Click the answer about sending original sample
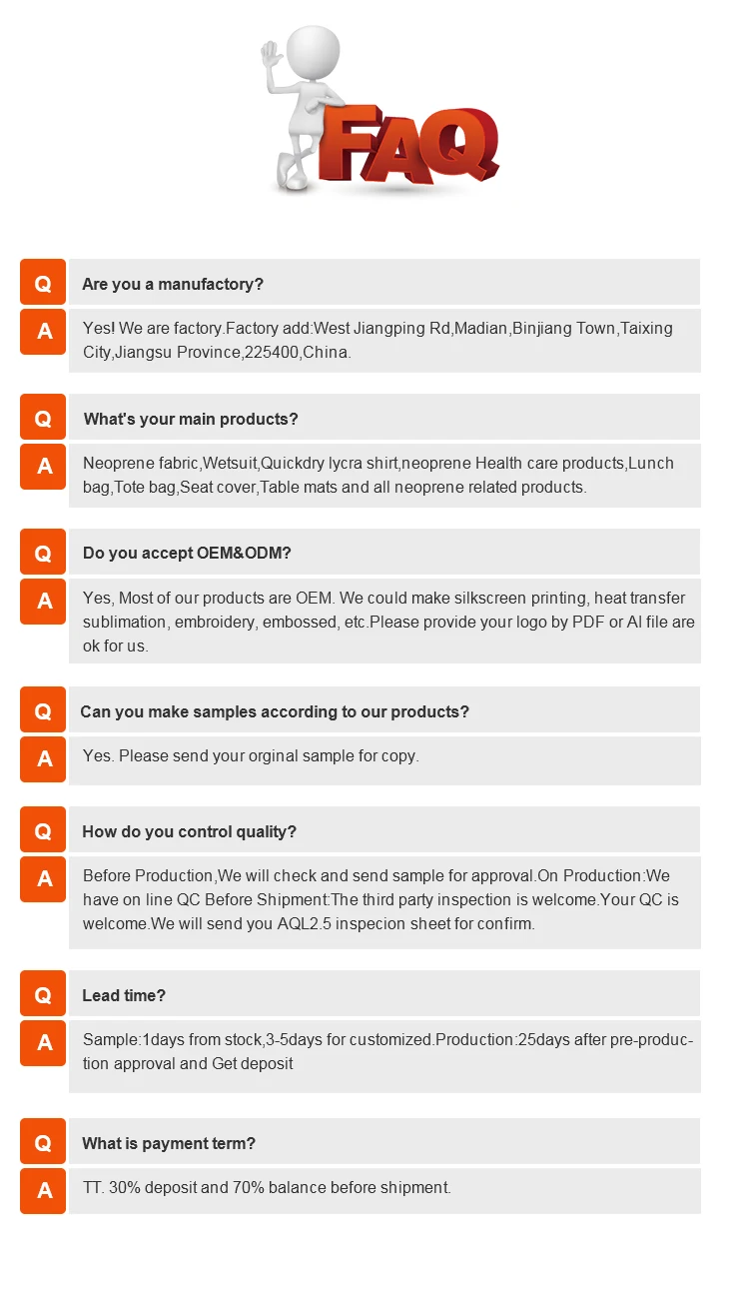 (x=251, y=755)
